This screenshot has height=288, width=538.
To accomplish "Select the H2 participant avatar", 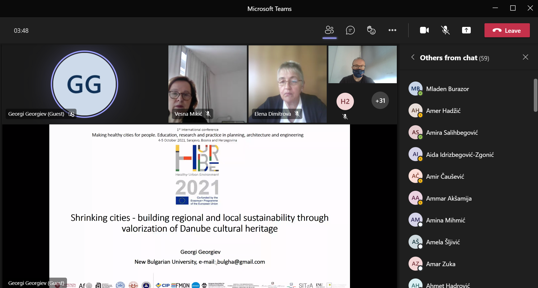I will coord(345,101).
